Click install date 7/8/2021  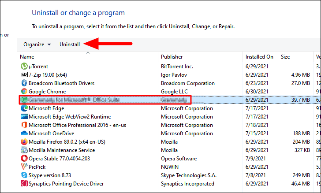coord(255,175)
